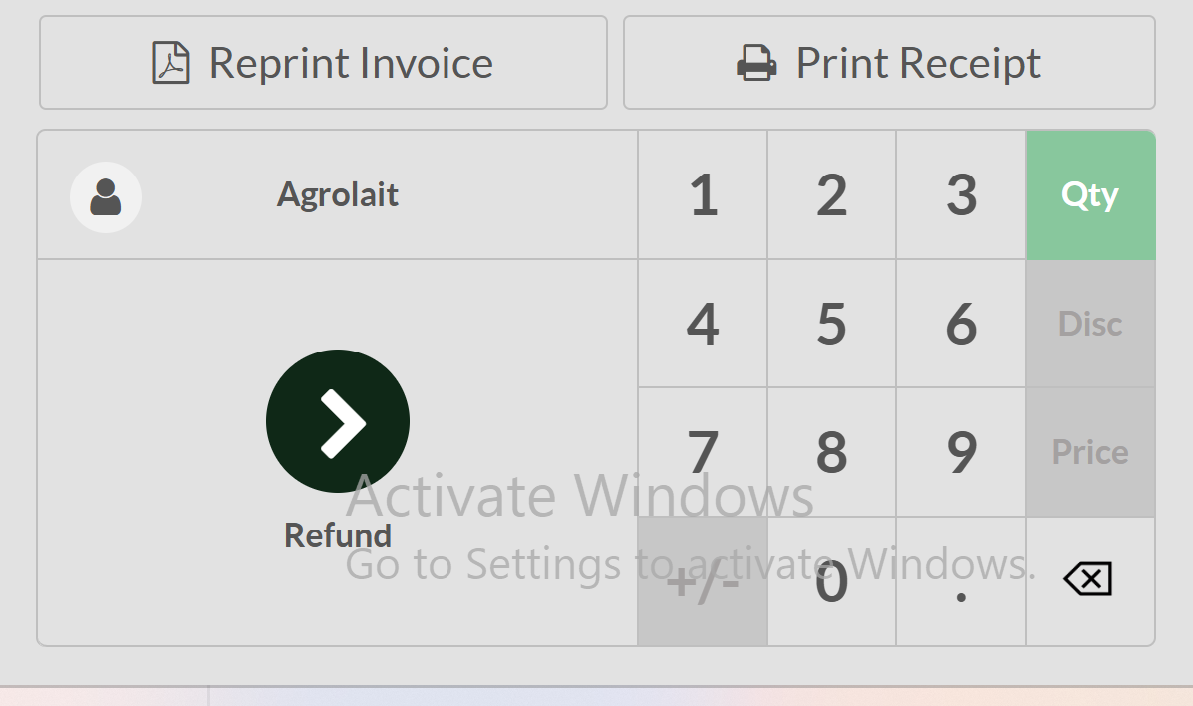Expand the customer row for Agrolait

(x=338, y=194)
